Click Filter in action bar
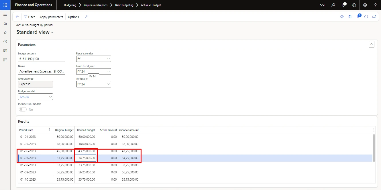 pyautogui.click(x=29, y=17)
